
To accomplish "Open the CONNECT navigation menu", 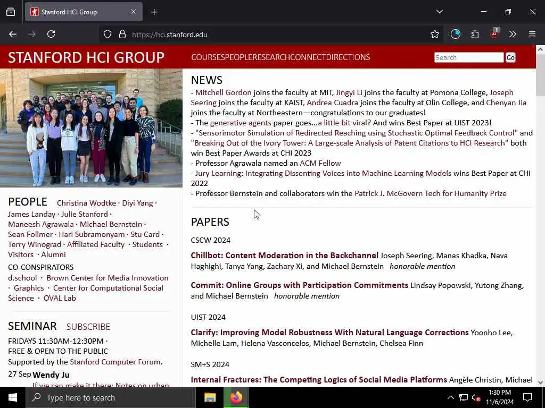I will pos(308,57).
